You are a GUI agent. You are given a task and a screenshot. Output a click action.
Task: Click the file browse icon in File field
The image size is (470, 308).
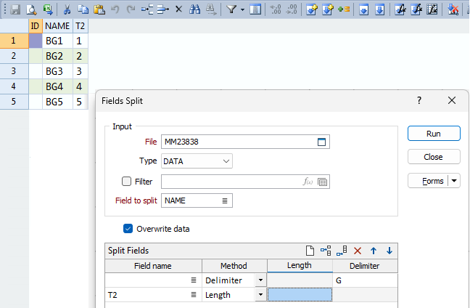click(x=323, y=141)
